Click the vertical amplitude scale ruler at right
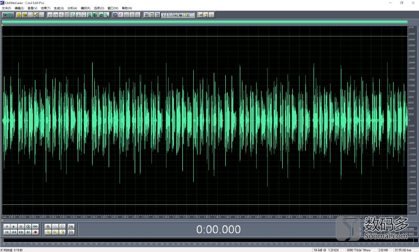Viewport: 419px width, 252px height. tap(412, 120)
